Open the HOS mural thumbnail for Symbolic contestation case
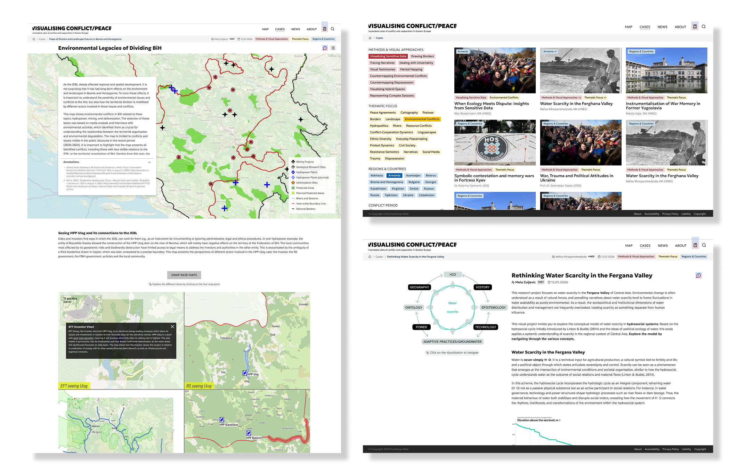754x475 pixels. click(x=495, y=143)
